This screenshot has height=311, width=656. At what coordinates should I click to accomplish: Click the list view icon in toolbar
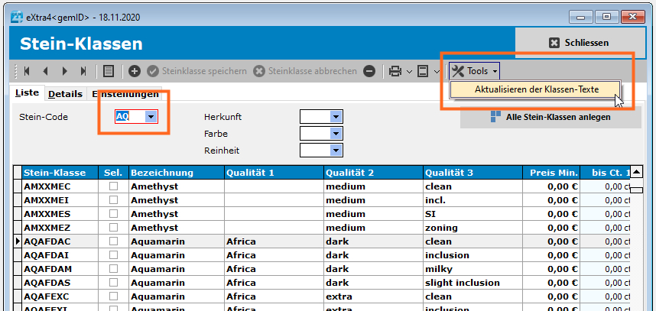pos(109,71)
